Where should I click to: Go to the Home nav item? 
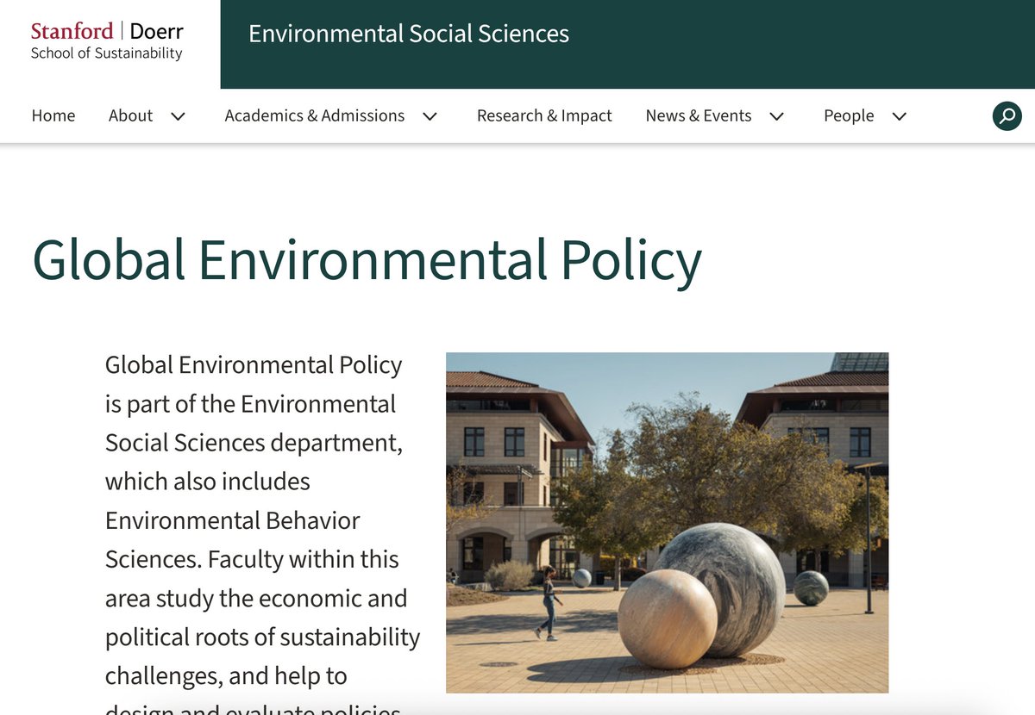[53, 115]
